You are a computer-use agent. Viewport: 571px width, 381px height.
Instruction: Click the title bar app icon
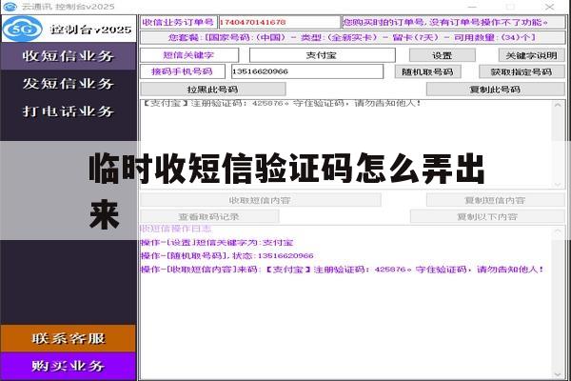pyautogui.click(x=10, y=7)
